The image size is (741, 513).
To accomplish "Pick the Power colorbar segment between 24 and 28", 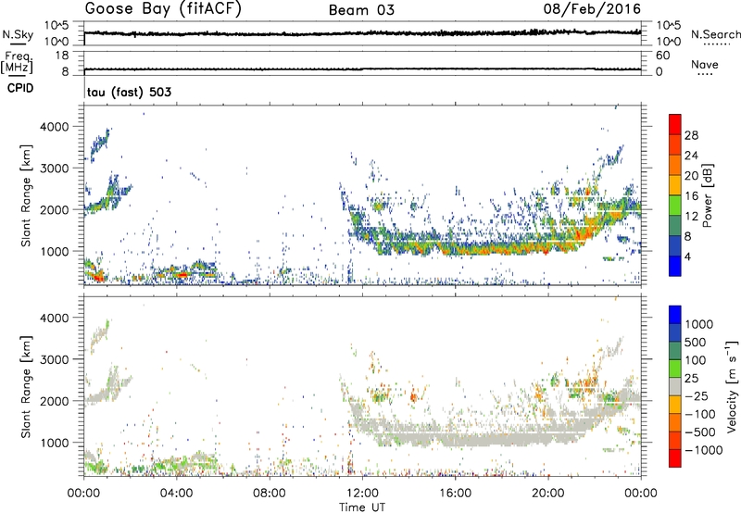I will coord(675,144).
